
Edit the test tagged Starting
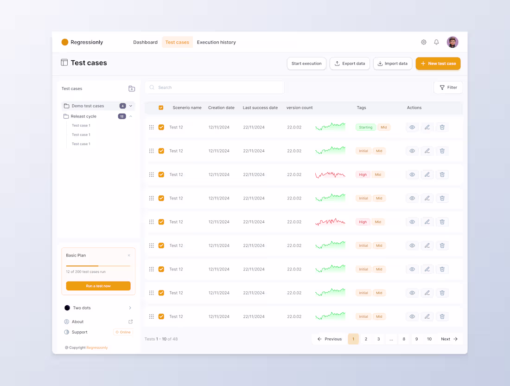(x=427, y=127)
